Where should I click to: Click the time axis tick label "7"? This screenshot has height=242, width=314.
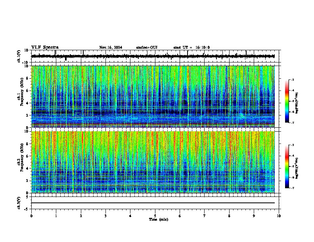tap(205, 216)
